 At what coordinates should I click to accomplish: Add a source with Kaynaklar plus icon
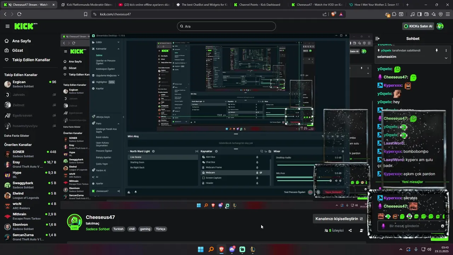[216, 151]
